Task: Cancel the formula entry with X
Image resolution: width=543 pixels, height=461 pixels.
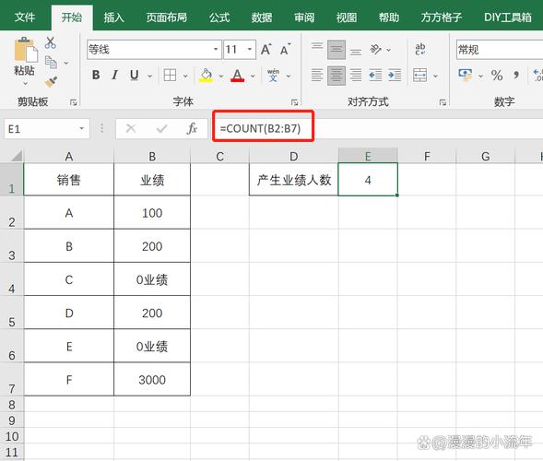Action: pos(131,129)
